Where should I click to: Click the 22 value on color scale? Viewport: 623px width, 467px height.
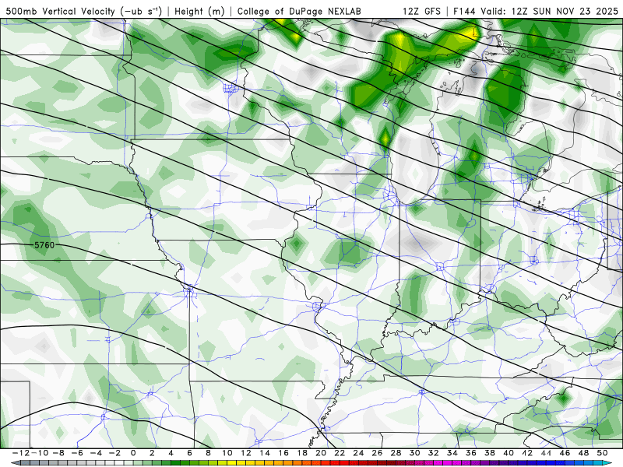point(340,453)
